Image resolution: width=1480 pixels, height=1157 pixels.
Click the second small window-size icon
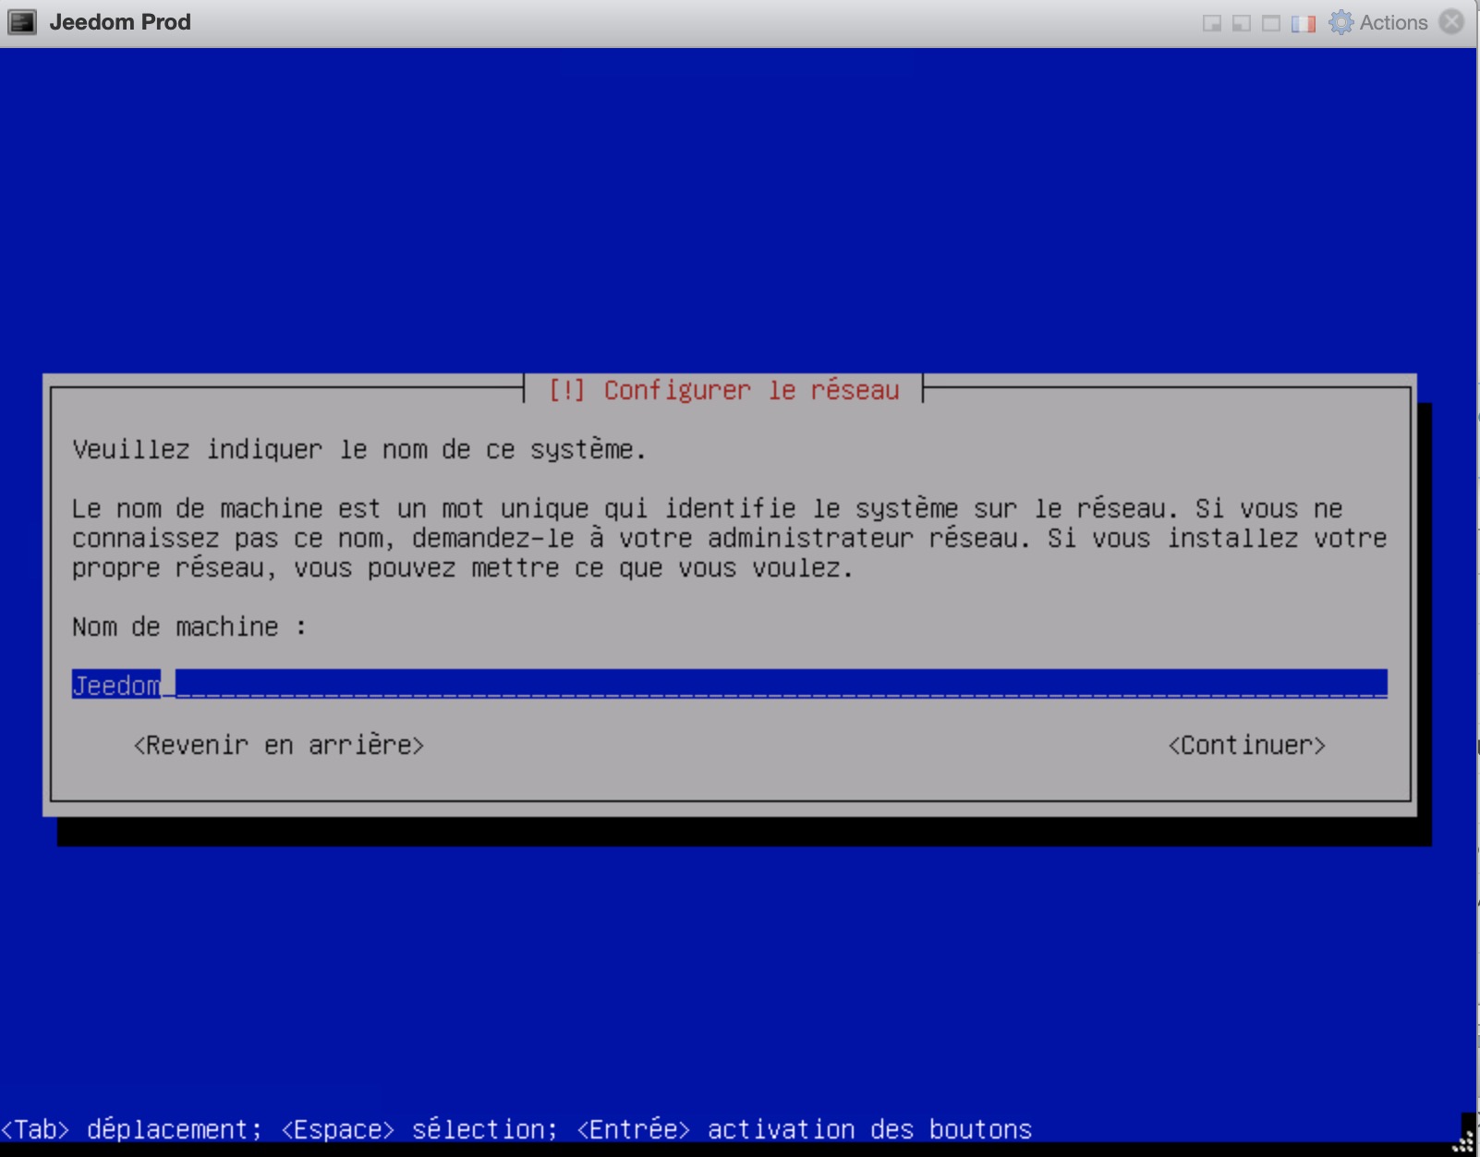point(1241,23)
